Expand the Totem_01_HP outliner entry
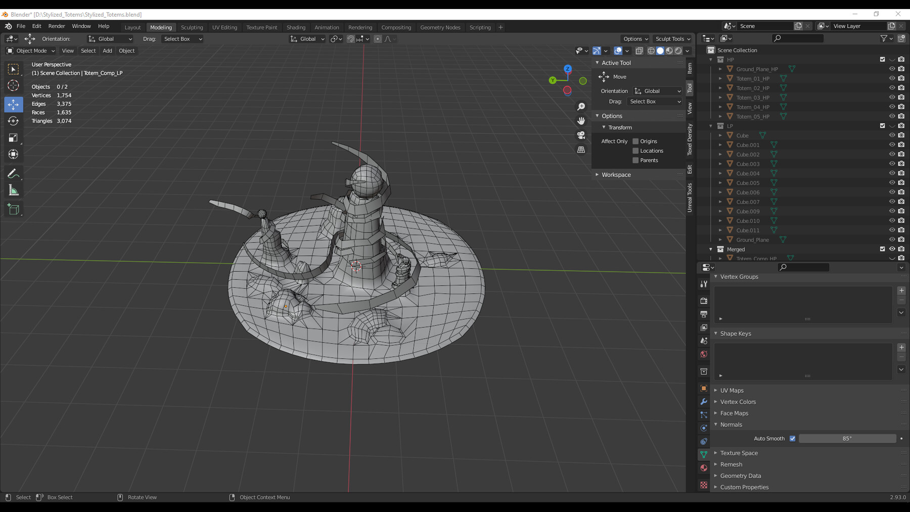Screen dimensions: 910x512 click(720, 78)
